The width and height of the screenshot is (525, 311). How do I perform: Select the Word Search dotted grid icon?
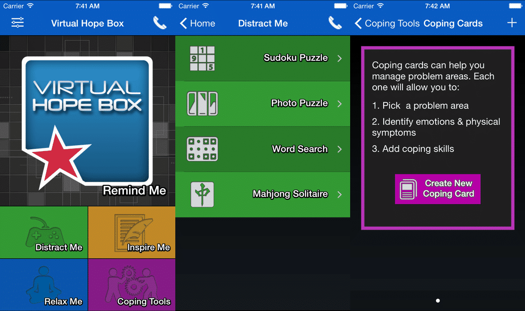point(202,149)
